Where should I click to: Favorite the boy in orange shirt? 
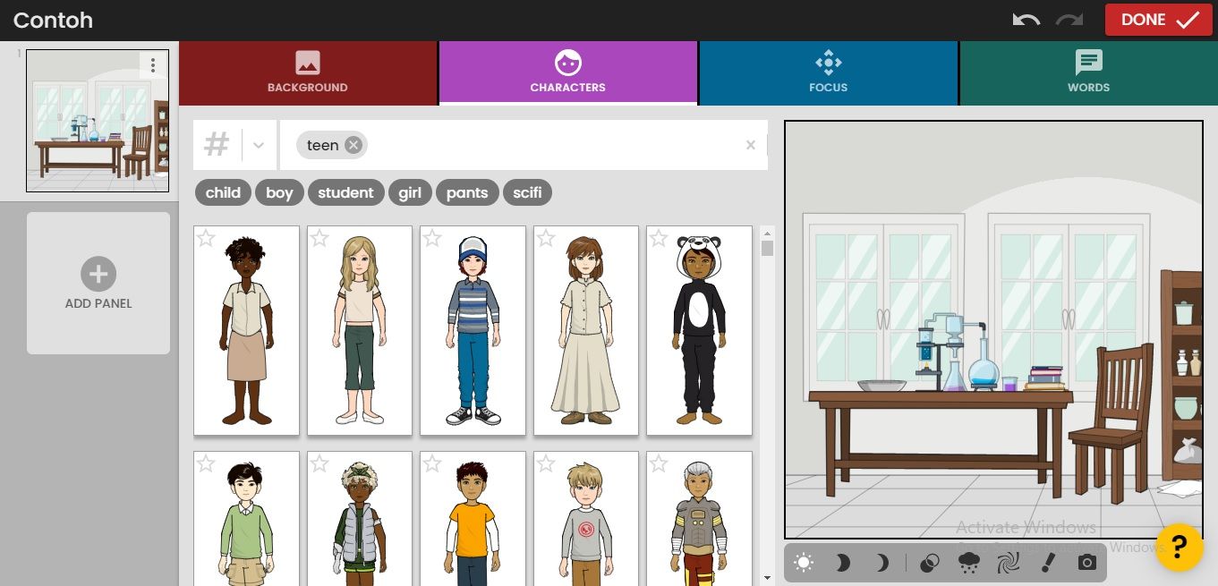point(432,463)
